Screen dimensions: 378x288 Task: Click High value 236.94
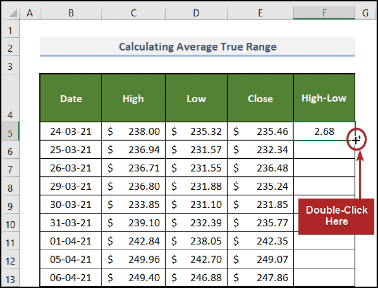(x=134, y=149)
